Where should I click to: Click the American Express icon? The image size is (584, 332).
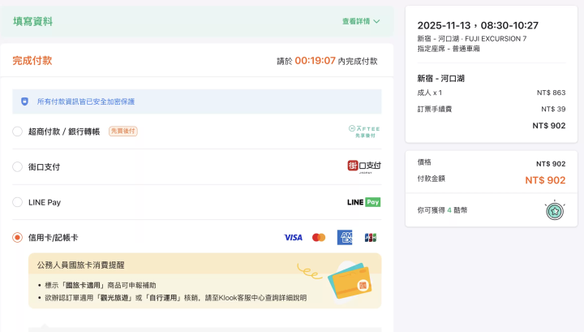(x=345, y=237)
